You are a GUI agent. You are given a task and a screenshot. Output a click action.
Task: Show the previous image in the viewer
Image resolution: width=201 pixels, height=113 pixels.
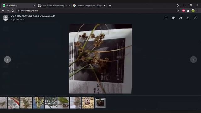point(8,60)
